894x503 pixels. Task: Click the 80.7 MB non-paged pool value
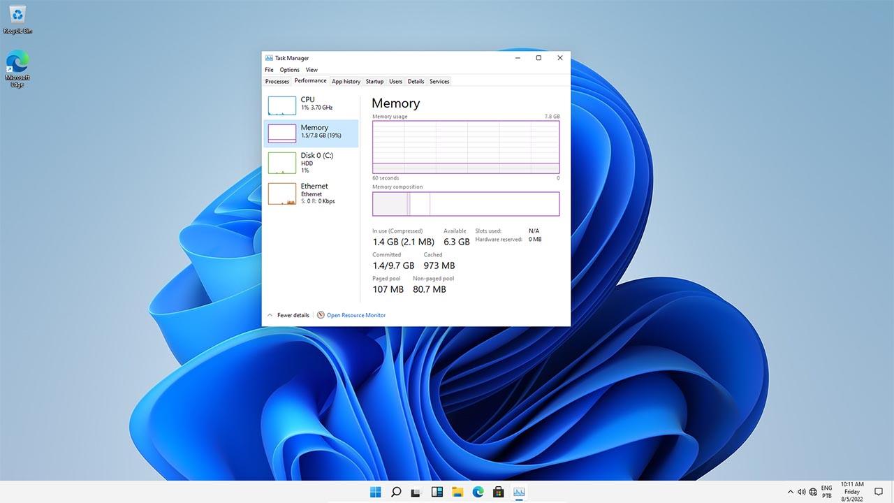point(430,289)
